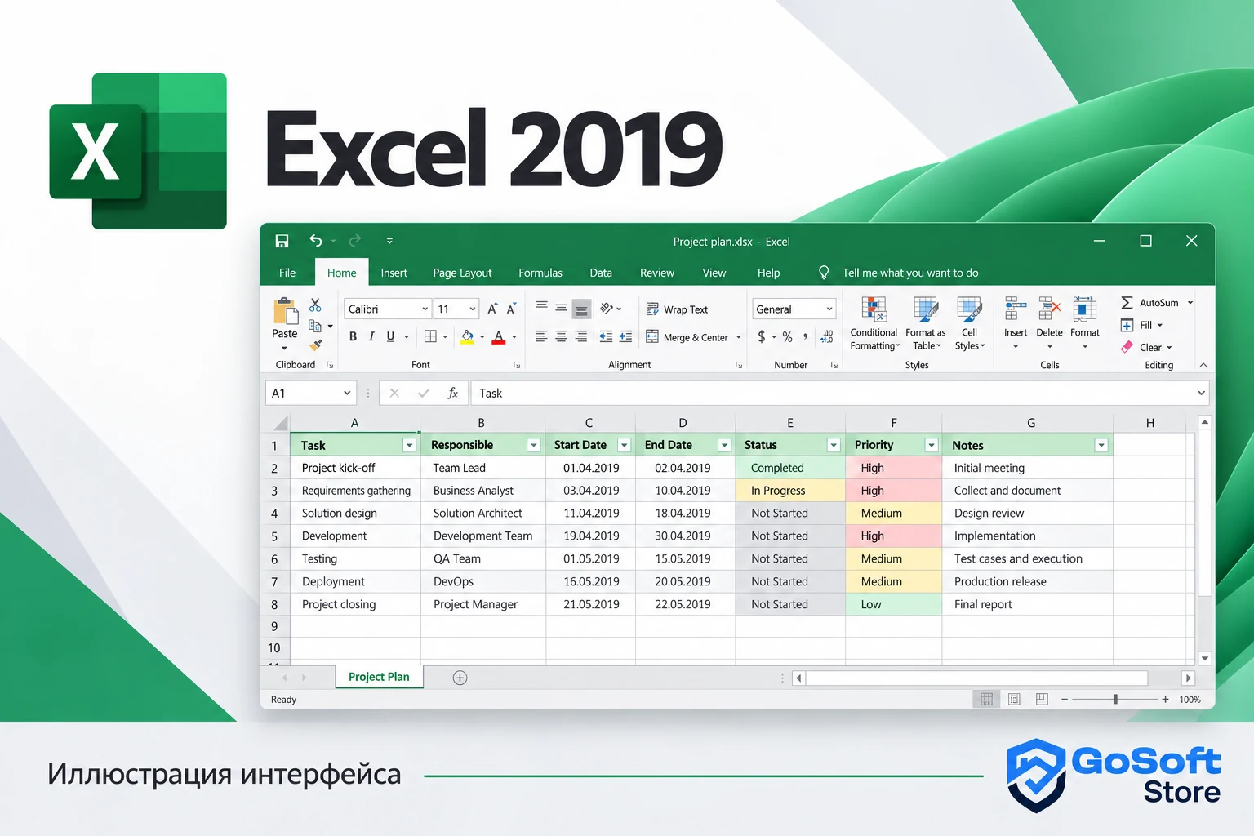The width and height of the screenshot is (1254, 836).
Task: Increase indent in Alignment group
Action: [x=625, y=336]
